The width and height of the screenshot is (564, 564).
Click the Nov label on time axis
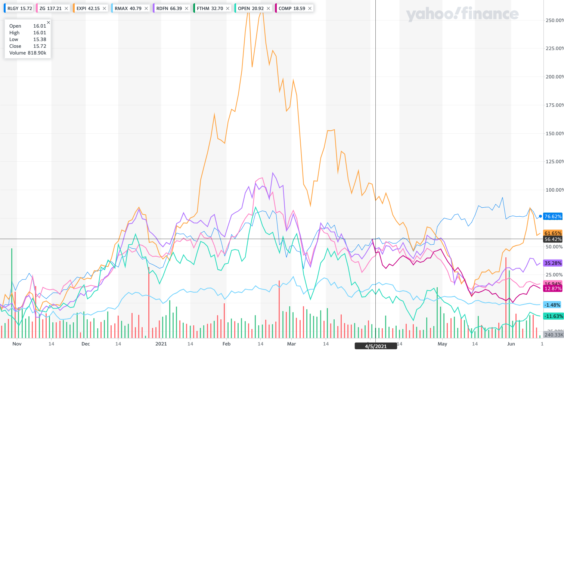click(17, 344)
